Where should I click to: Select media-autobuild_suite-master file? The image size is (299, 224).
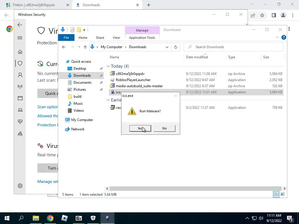[139, 86]
